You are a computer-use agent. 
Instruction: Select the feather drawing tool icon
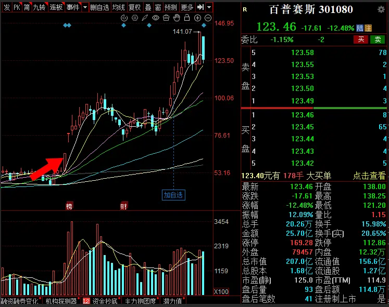pos(145,18)
